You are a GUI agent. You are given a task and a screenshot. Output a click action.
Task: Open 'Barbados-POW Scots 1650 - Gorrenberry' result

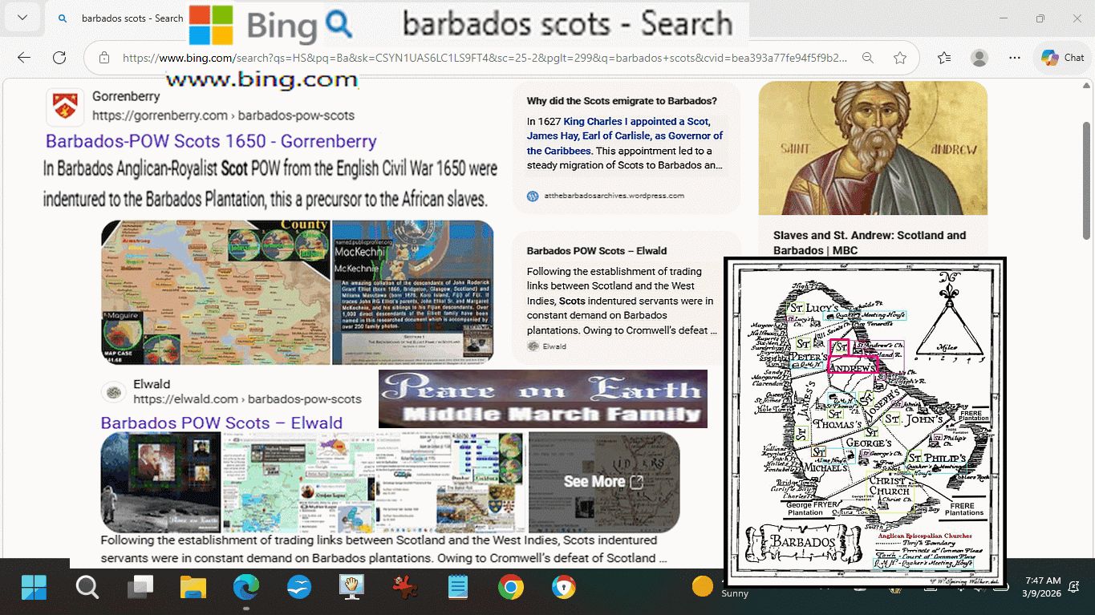[x=211, y=141]
